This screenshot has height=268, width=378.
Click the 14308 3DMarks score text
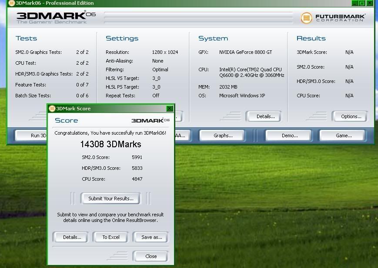tap(110, 144)
